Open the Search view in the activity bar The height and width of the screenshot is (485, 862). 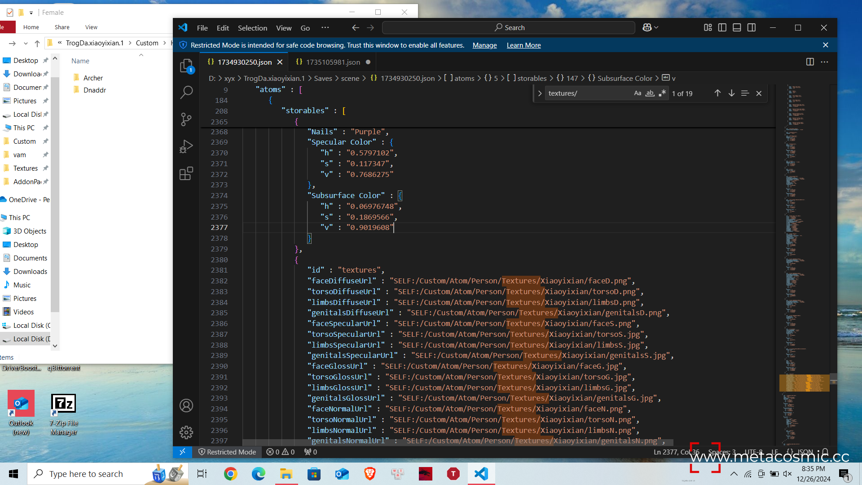coord(186,93)
